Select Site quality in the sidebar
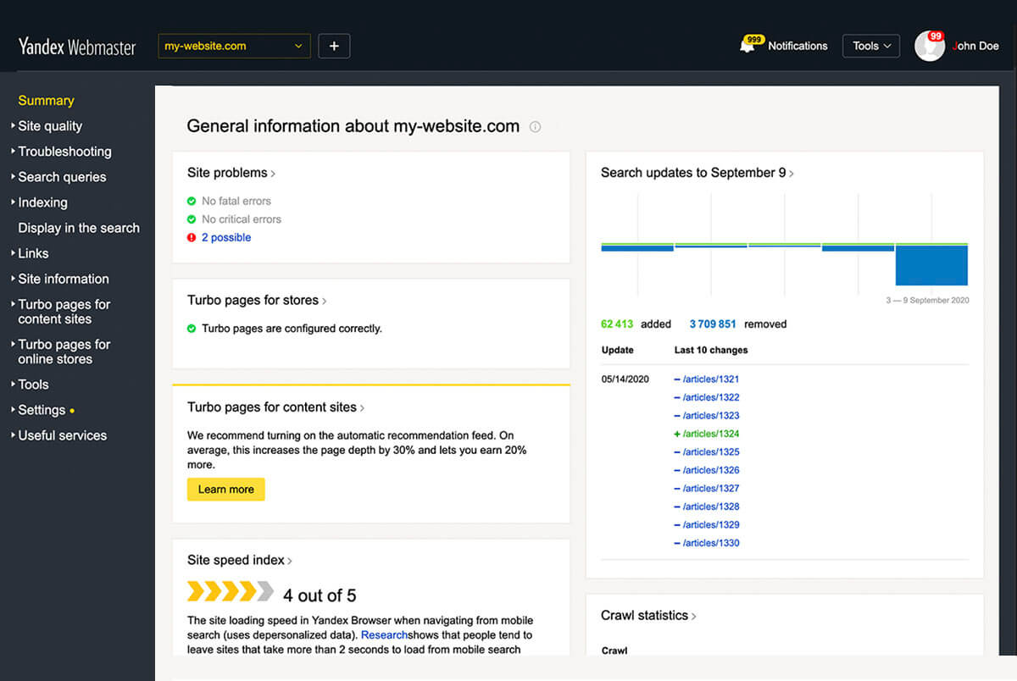Screen dimensions: 1017x681 [50, 125]
